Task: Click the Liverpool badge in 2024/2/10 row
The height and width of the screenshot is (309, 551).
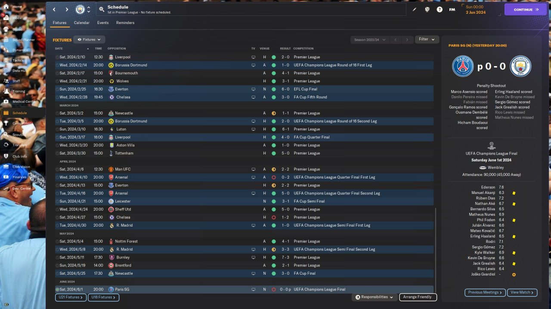Action: (111, 57)
